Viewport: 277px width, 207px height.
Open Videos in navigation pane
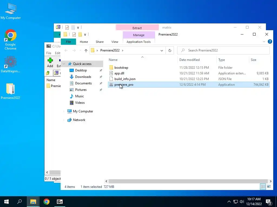[x=80, y=103]
